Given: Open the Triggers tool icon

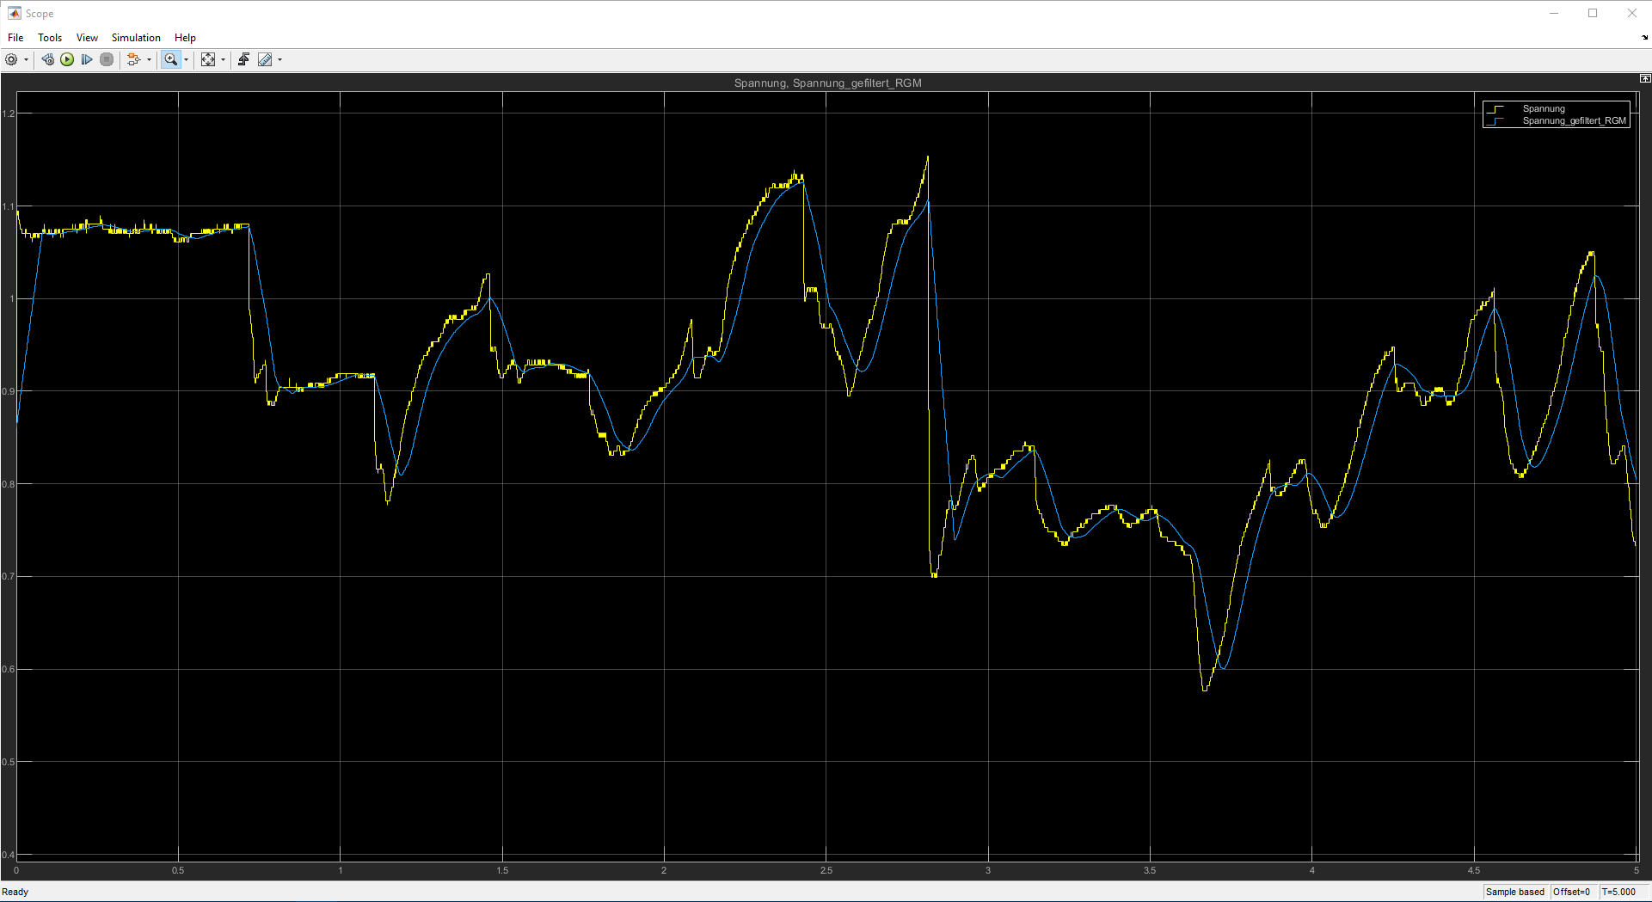Looking at the screenshot, I should tap(244, 59).
